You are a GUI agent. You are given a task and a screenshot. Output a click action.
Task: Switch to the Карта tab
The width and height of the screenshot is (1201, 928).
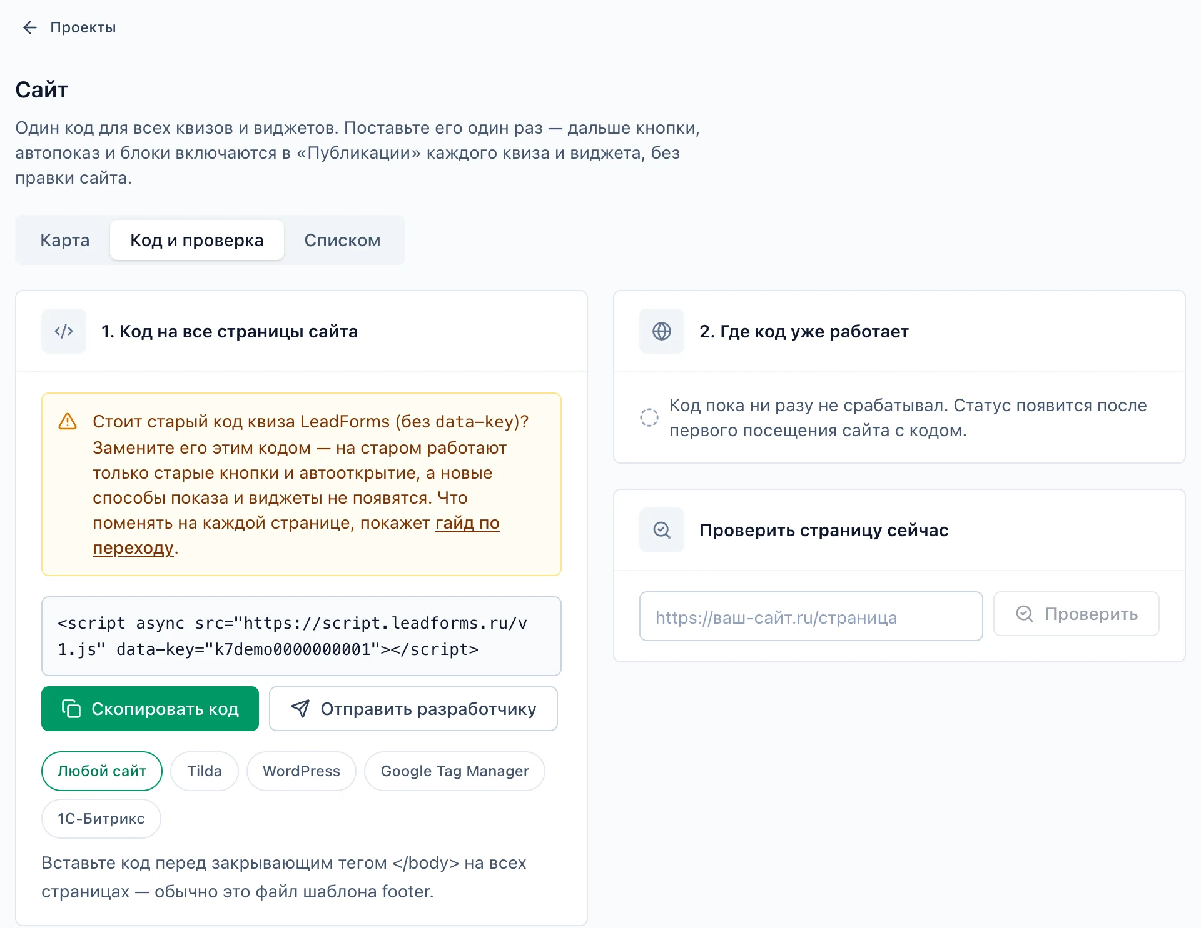(65, 240)
